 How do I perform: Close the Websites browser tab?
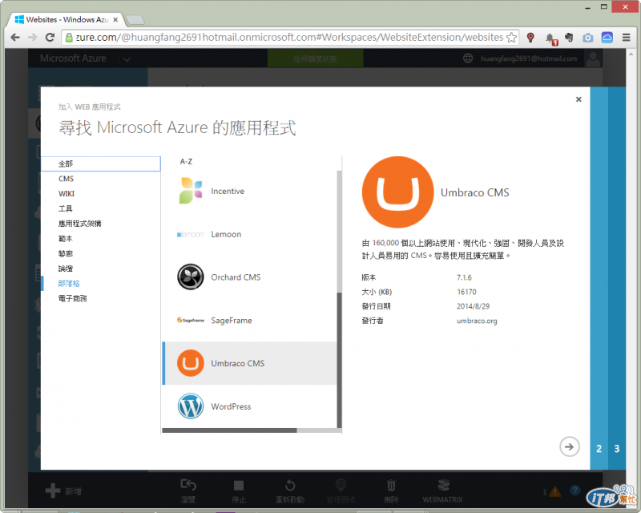coord(115,19)
